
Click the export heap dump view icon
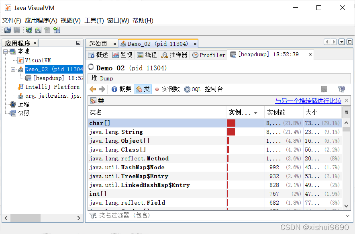click(x=341, y=89)
